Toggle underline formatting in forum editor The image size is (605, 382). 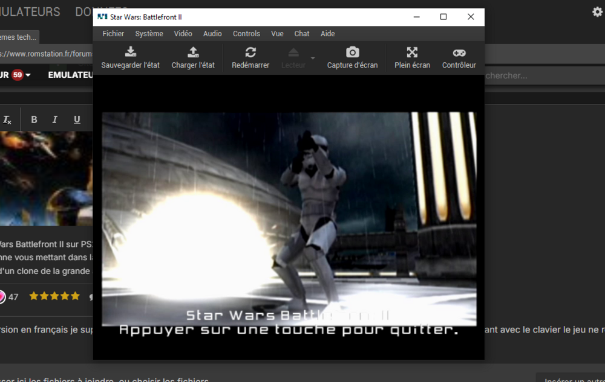(x=77, y=119)
